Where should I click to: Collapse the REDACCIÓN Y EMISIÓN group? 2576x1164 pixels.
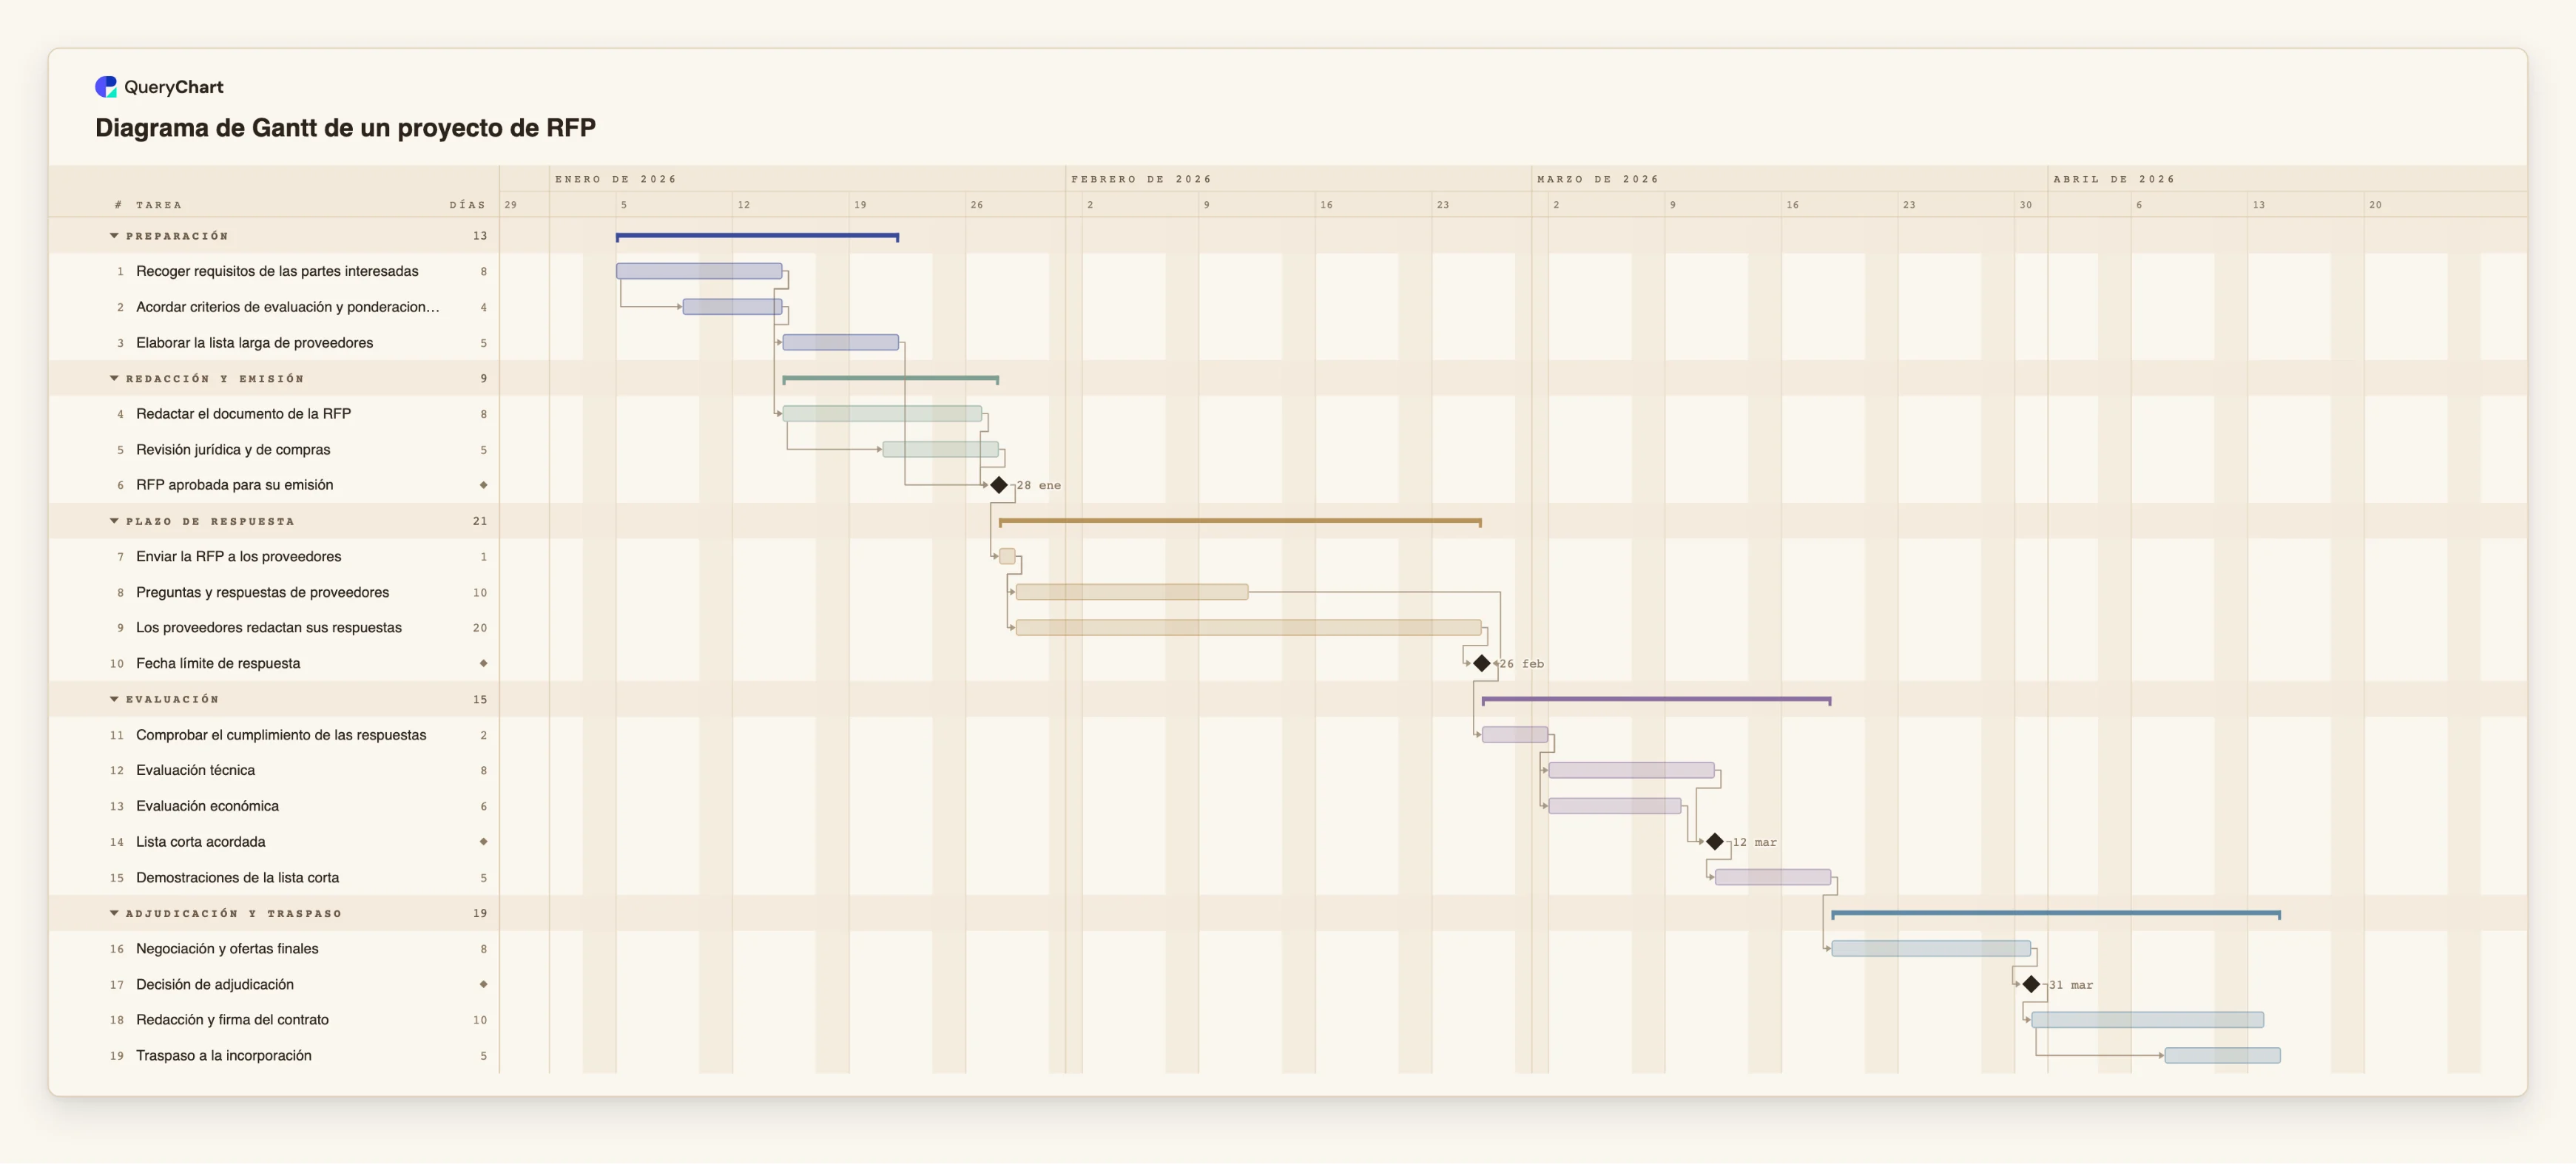114,379
